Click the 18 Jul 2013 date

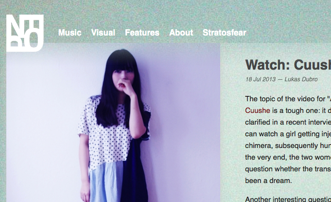pos(261,79)
